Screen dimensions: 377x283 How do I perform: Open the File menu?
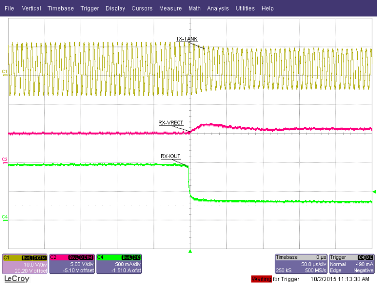click(x=9, y=8)
